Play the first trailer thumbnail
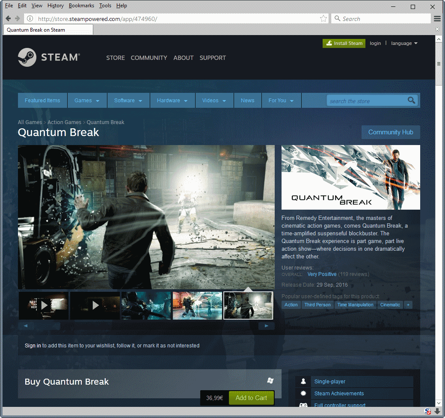The width and height of the screenshot is (445, 418). (x=44, y=305)
